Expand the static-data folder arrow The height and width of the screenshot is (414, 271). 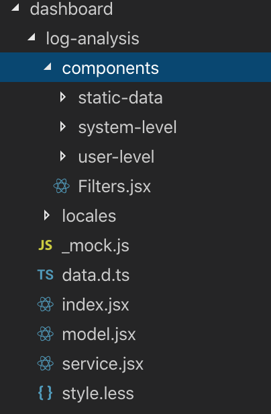tap(62, 97)
